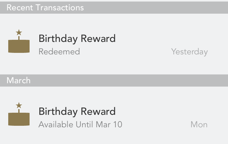Image resolution: width=228 pixels, height=144 pixels.
Task: Select the Mon date label
Action: pyautogui.click(x=199, y=125)
